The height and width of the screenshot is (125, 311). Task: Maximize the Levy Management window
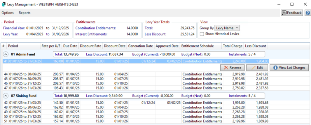click(x=292, y=4)
